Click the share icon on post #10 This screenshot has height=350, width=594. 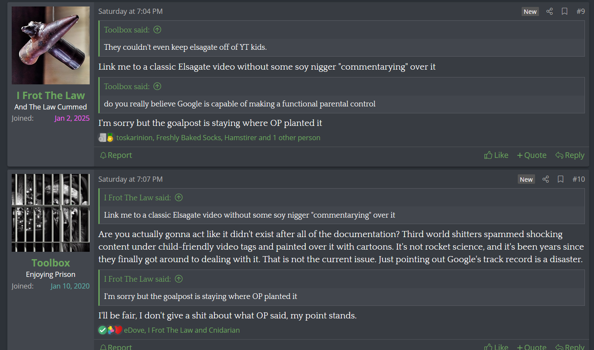pos(545,179)
